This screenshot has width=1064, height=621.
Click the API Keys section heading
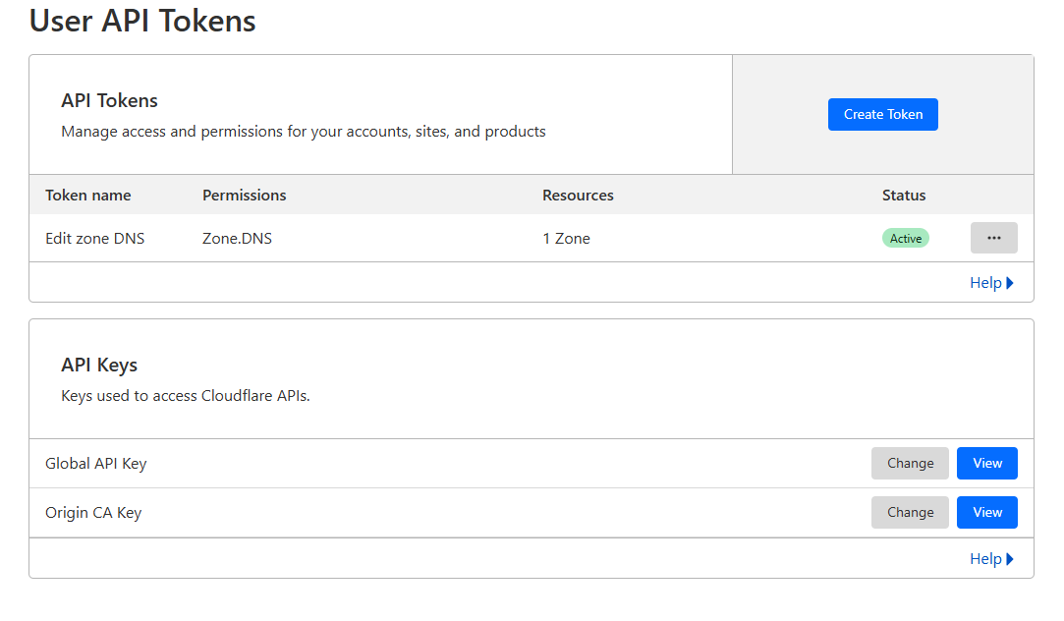click(99, 366)
